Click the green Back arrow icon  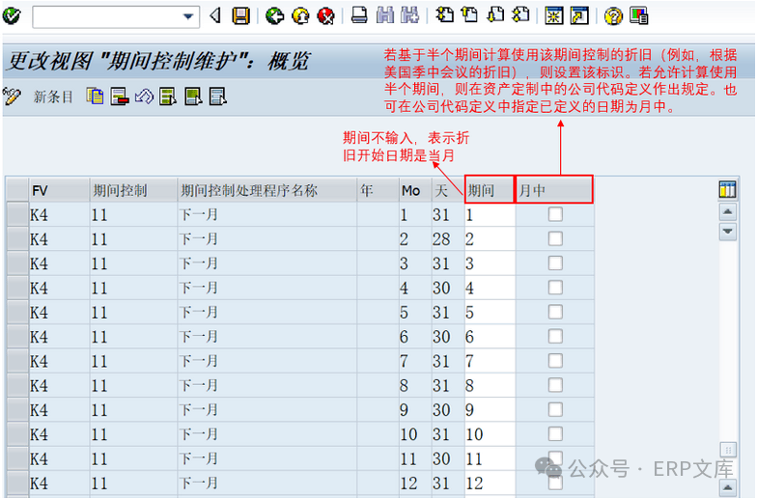tap(275, 15)
